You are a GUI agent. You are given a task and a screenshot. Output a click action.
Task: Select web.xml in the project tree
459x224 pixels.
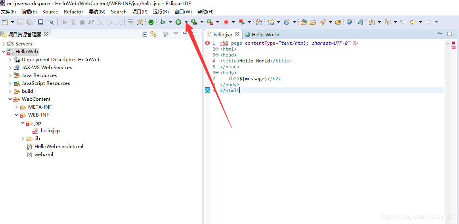point(44,154)
